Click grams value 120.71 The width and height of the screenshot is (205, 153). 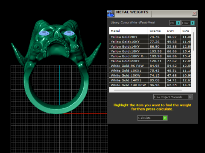pos(155,61)
